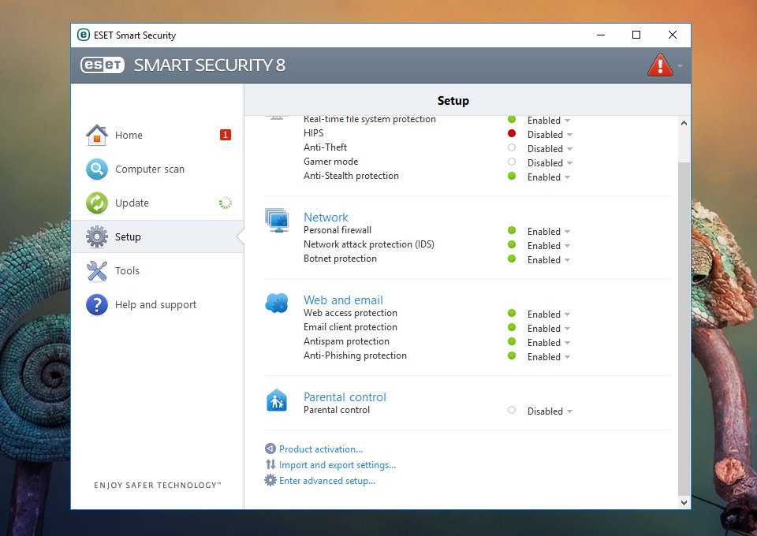Open the HIPS Disabled dropdown
Image resolution: width=757 pixels, height=536 pixels.
(550, 135)
